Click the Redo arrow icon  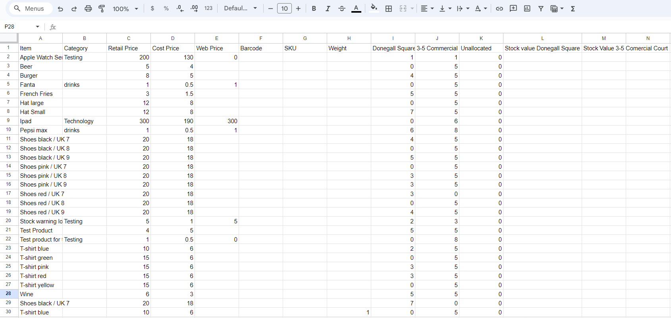click(x=74, y=9)
